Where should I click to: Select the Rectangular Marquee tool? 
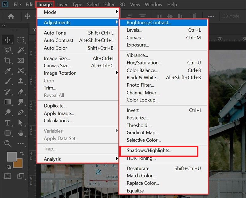tap(21, 40)
